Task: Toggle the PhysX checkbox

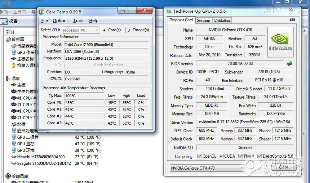Action: (241, 156)
